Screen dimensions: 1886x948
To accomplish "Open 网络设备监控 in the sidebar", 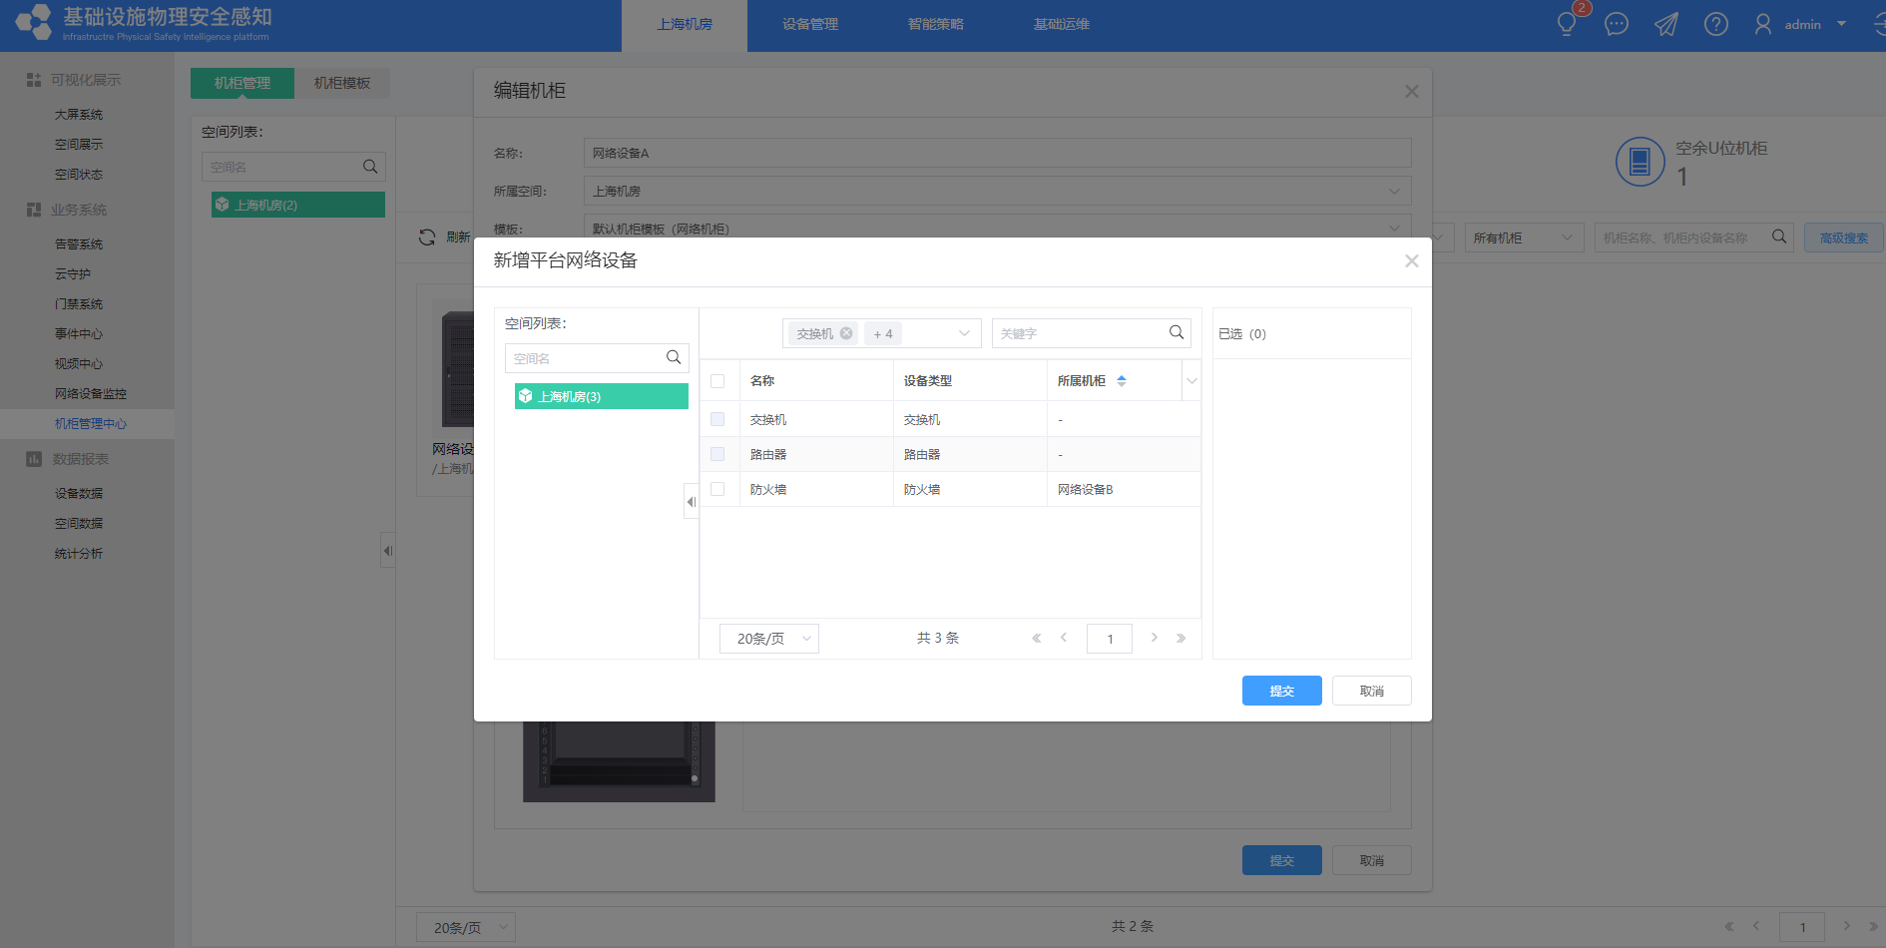I will pyautogui.click(x=91, y=394).
